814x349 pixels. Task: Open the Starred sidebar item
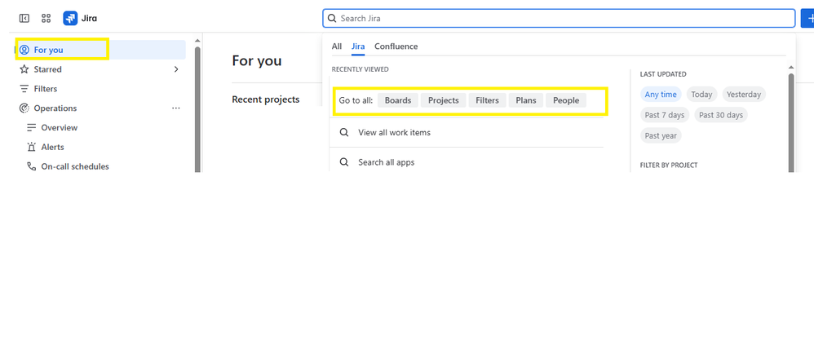(x=48, y=69)
